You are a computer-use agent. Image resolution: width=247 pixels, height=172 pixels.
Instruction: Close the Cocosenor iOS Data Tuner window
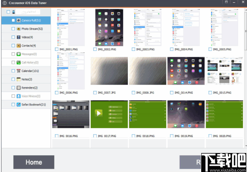[x=243, y=2]
